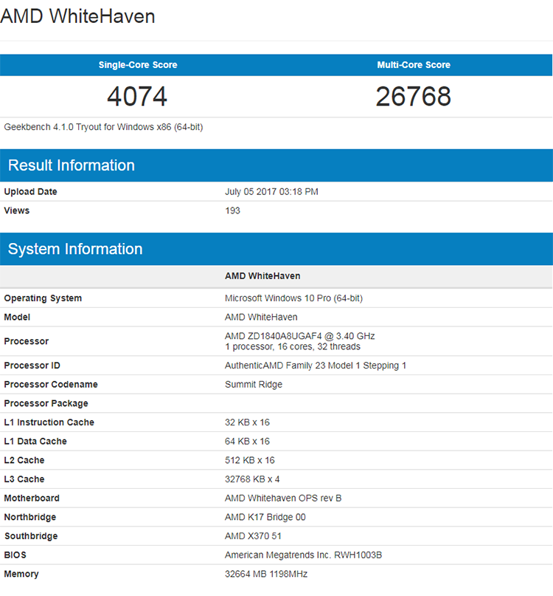Click the Memory label

pos(21,574)
